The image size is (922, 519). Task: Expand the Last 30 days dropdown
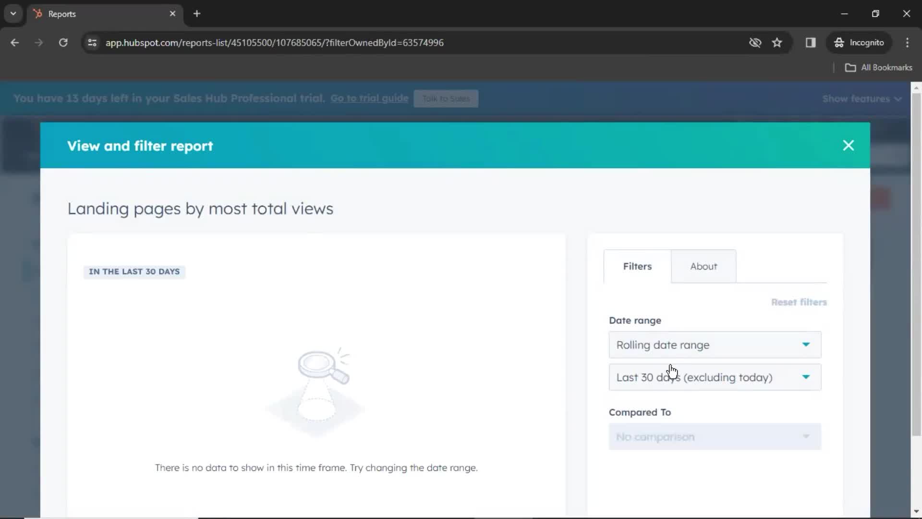point(715,377)
